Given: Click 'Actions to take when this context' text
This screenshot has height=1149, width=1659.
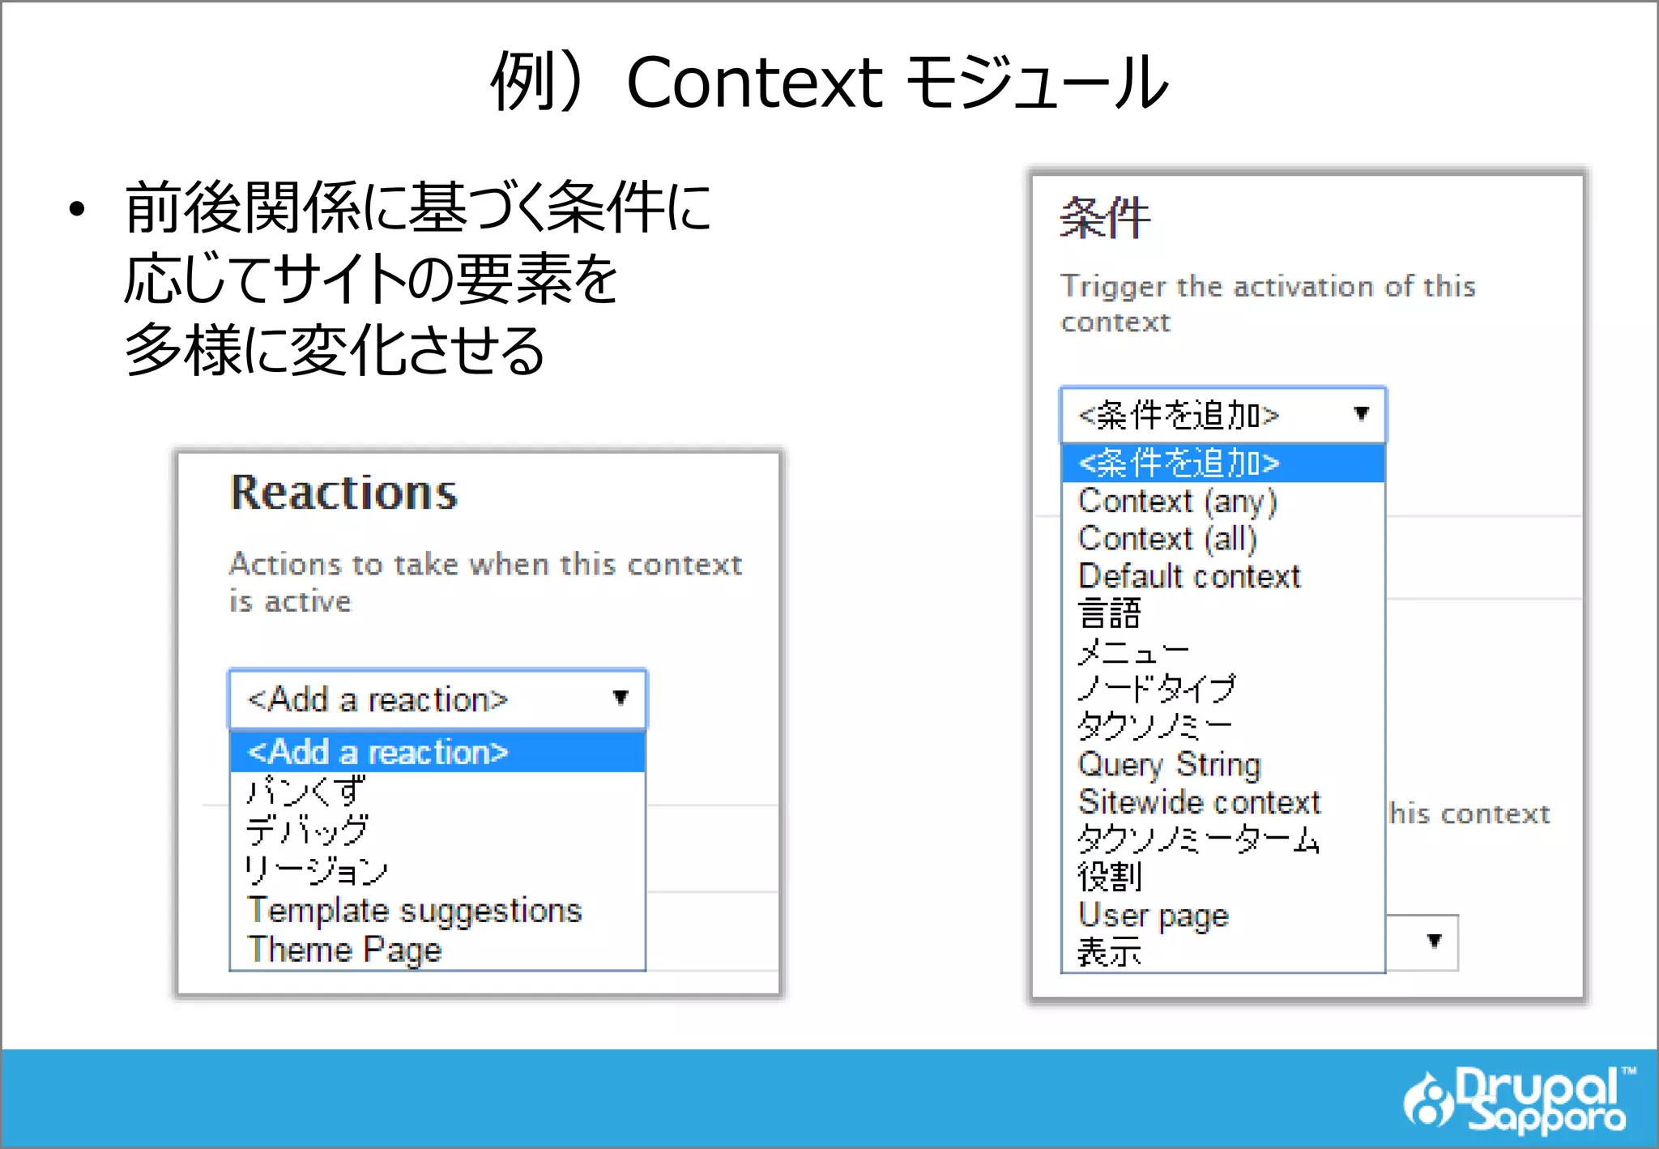Looking at the screenshot, I should 485,564.
